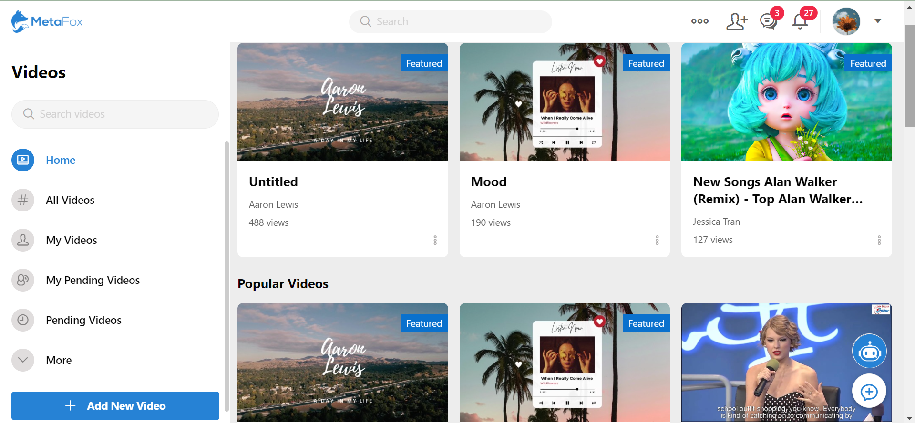Open options menu for Untitled video
Screen dimensions: 915x423
click(x=435, y=240)
